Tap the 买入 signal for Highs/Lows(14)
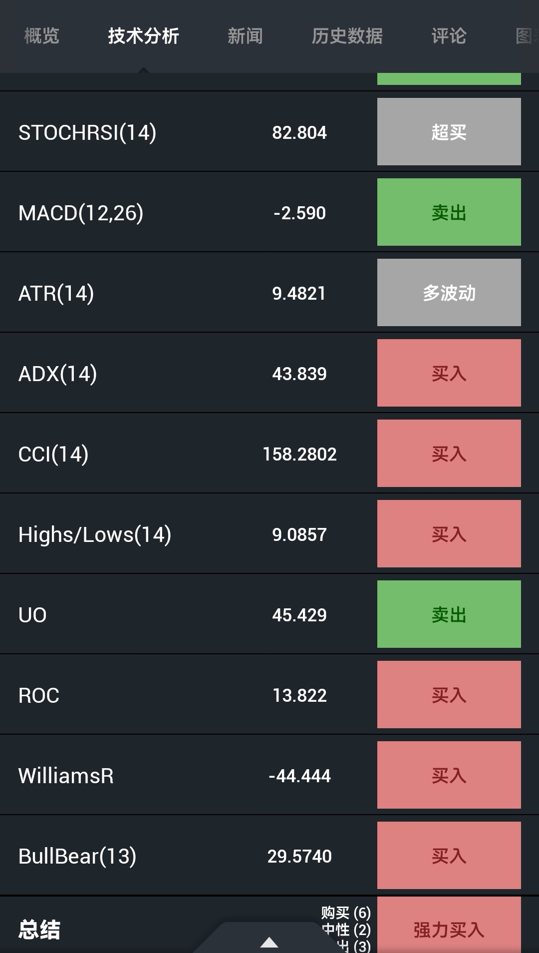The image size is (539, 953). coord(449,534)
